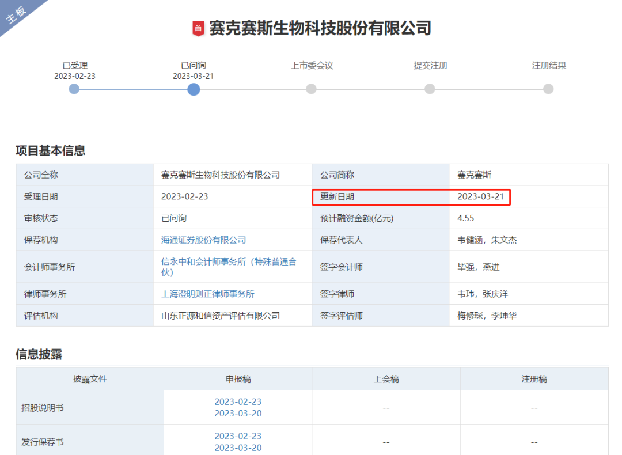Open 海通证券股份有限公司 sponsor link

[x=203, y=240]
